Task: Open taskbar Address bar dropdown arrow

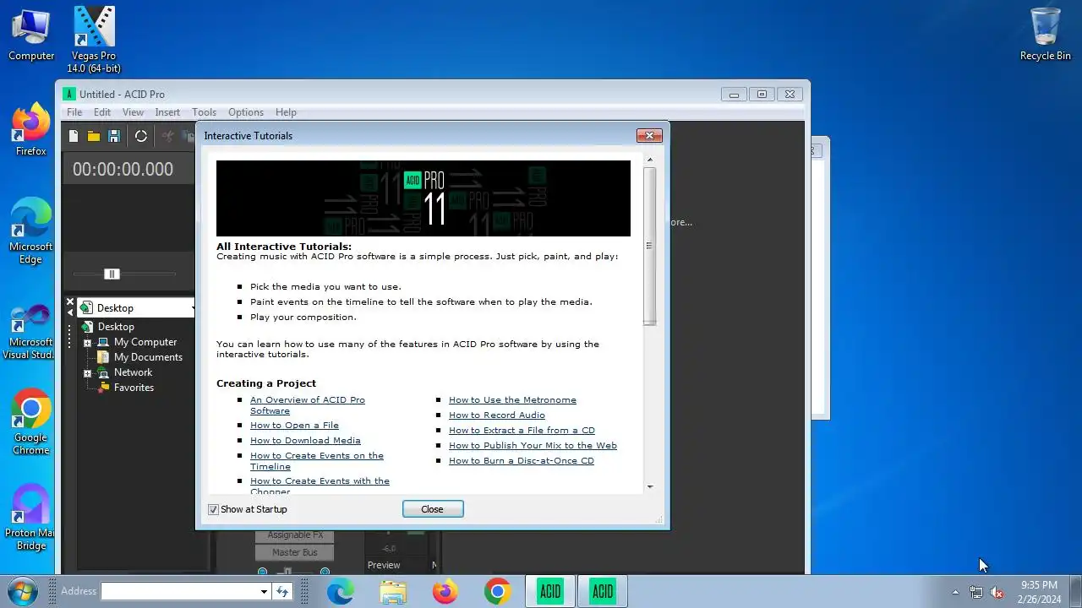Action: pos(264,592)
